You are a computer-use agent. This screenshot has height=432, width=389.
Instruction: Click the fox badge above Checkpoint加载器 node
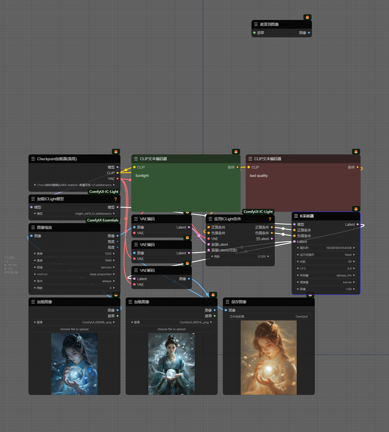pyautogui.click(x=116, y=152)
